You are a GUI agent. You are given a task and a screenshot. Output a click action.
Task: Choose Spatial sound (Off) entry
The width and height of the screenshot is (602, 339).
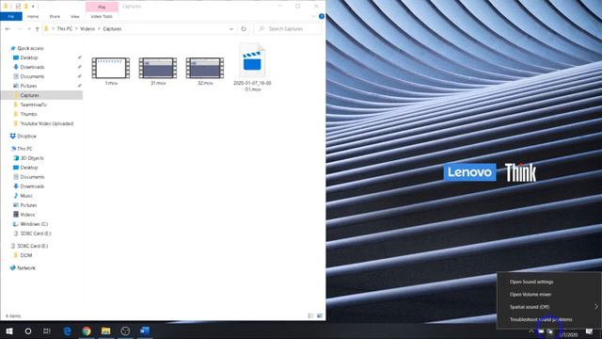pos(530,307)
